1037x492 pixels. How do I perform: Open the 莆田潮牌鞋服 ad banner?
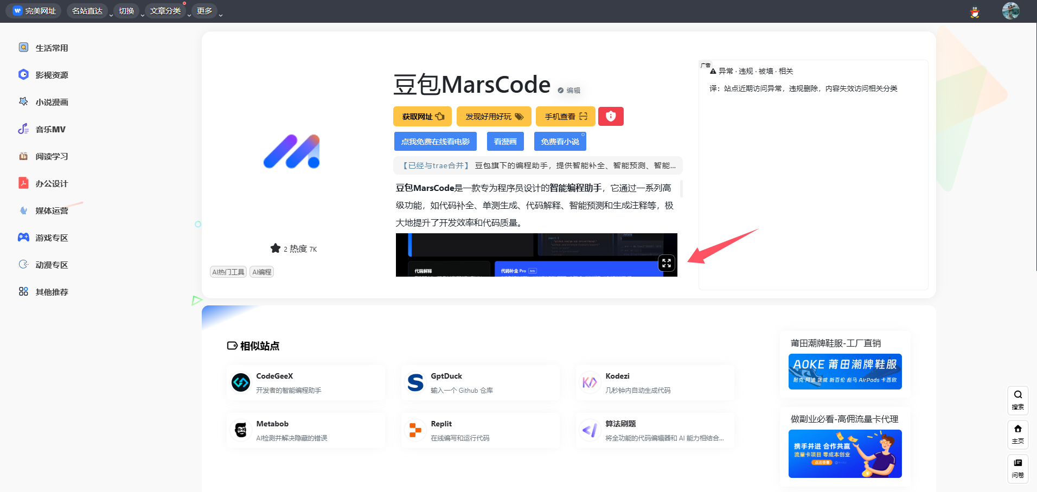tap(845, 372)
